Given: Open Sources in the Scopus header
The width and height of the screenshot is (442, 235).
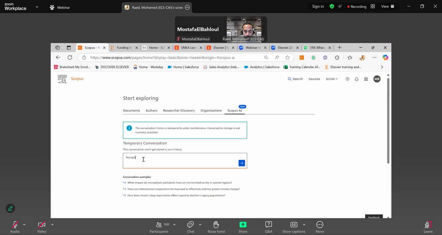Looking at the screenshot, I should (x=314, y=79).
